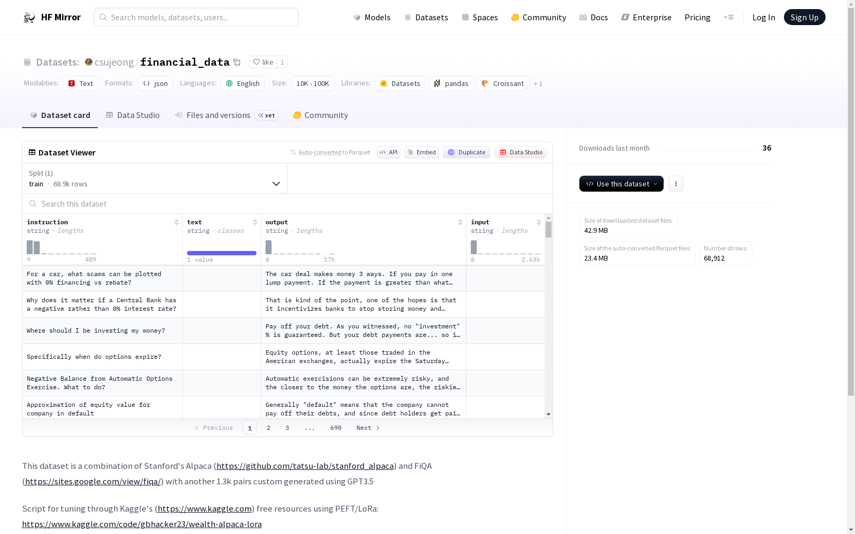
Task: Click the Duplicate button
Action: click(467, 152)
